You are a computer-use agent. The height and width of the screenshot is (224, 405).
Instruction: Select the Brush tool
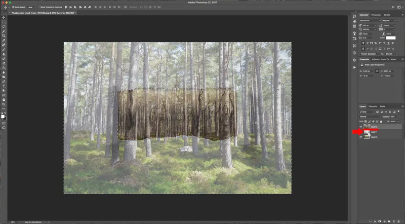click(x=4, y=49)
